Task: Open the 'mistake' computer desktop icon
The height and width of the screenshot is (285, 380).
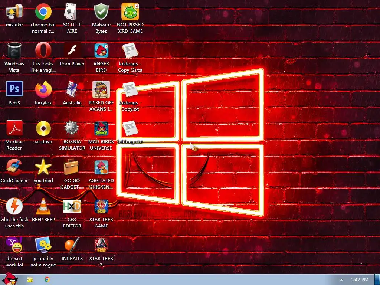Action: [14, 12]
